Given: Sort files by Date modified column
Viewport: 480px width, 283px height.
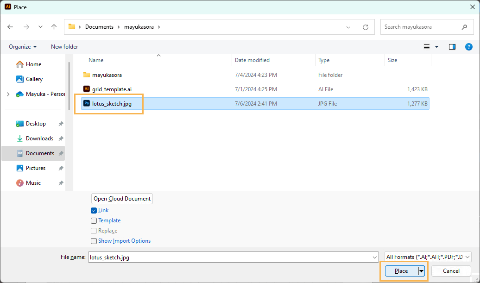Looking at the screenshot, I should (x=252, y=60).
